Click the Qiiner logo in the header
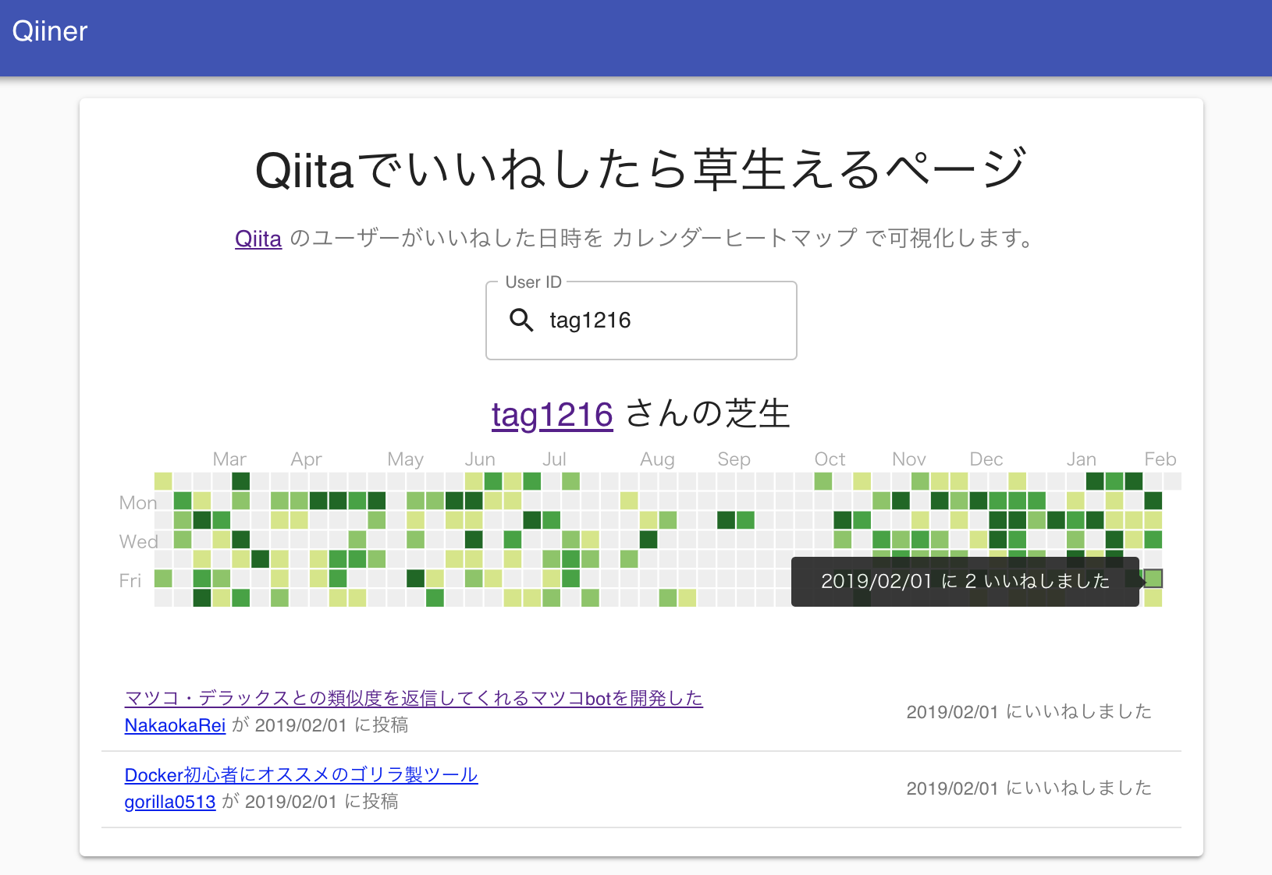1272x875 pixels. click(49, 30)
